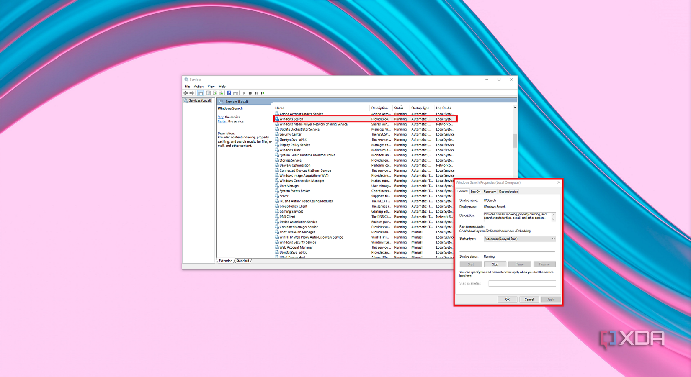Restart Service using green toolbar icon
This screenshot has height=377, width=691.
point(263,93)
